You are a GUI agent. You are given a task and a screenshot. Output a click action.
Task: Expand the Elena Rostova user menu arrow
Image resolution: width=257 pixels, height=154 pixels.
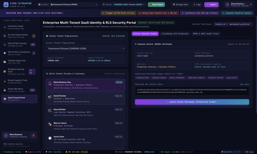pyautogui.click(x=251, y=4)
